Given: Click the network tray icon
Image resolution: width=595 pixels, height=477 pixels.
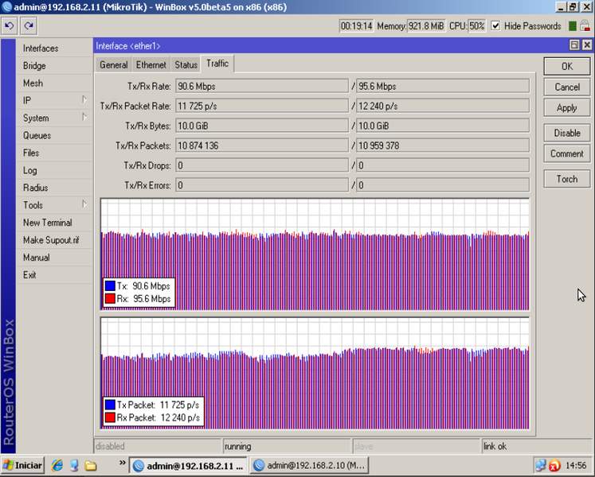Looking at the screenshot, I should click(x=540, y=465).
